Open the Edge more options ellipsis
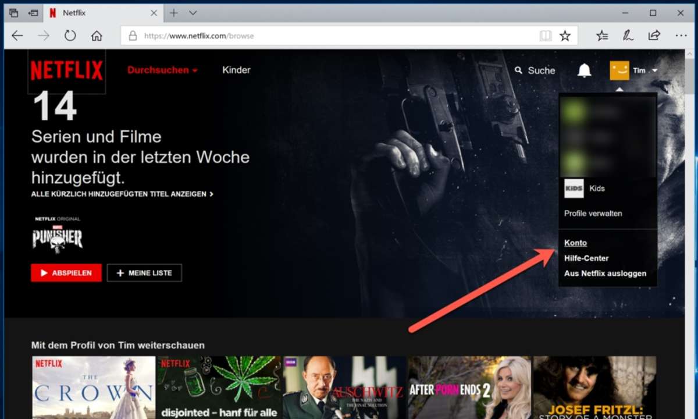The height and width of the screenshot is (419, 698). [681, 36]
